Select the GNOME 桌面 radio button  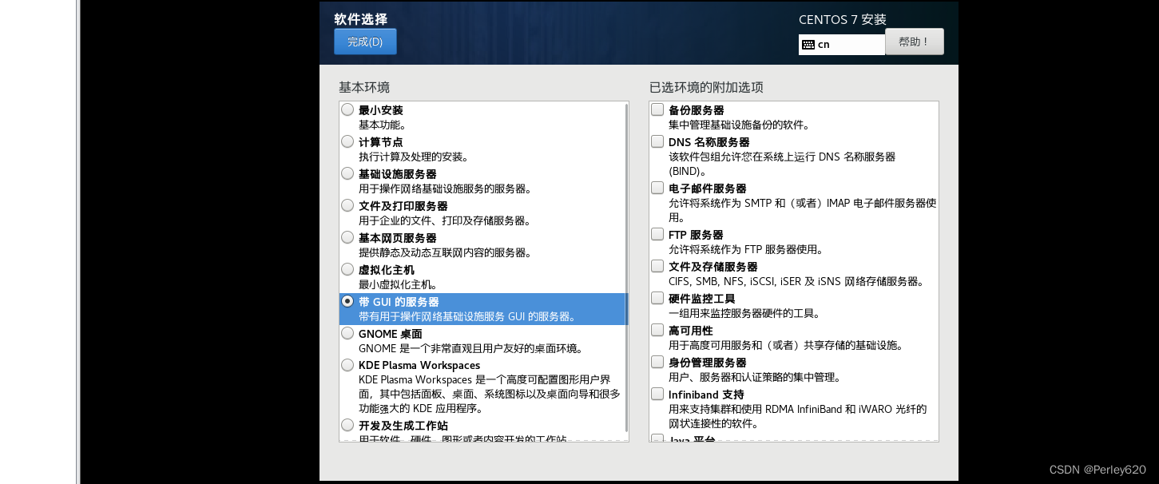[x=347, y=333]
